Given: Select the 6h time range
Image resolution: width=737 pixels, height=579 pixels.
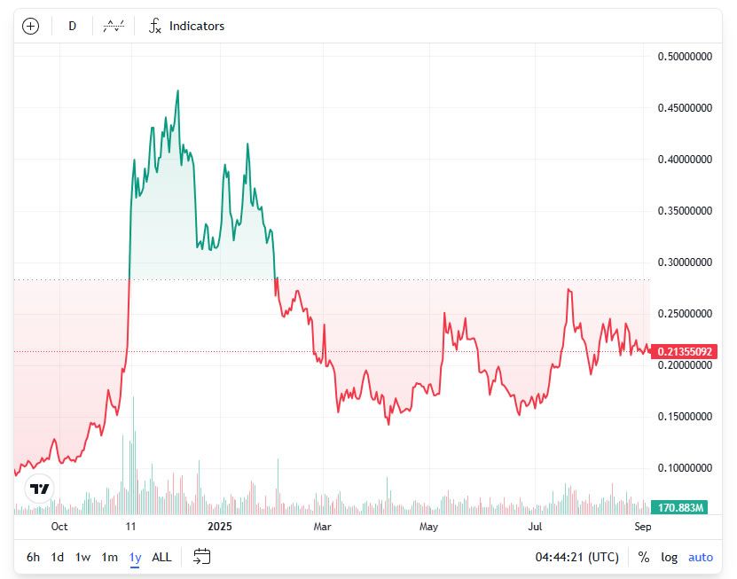Looking at the screenshot, I should pyautogui.click(x=34, y=557).
